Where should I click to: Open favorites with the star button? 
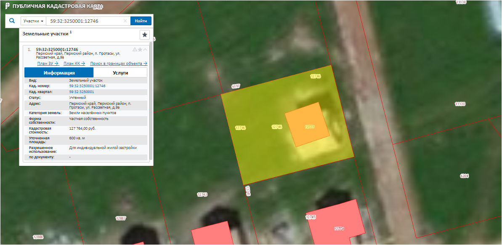(144, 35)
